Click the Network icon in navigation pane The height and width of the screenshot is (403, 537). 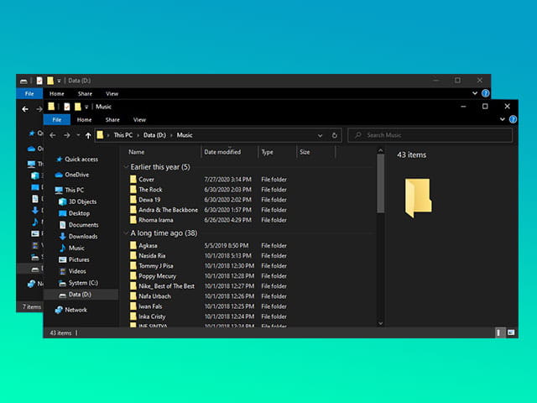[x=59, y=310]
